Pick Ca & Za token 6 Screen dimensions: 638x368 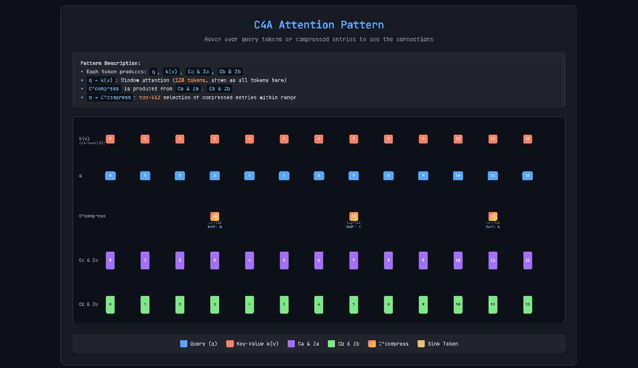pos(319,260)
